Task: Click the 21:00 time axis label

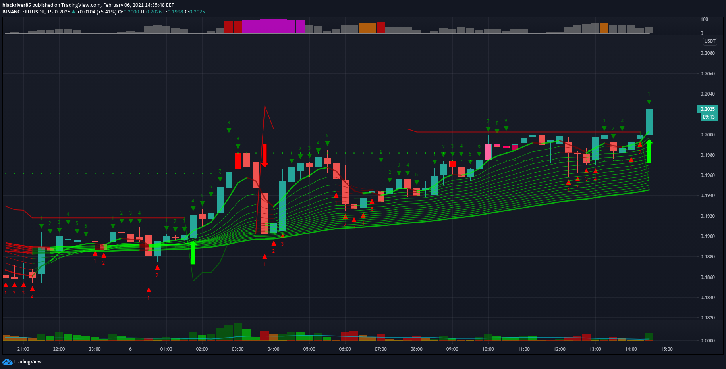Action: click(23, 349)
